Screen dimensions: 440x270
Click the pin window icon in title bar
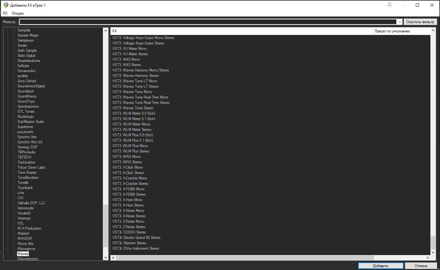click(x=389, y=5)
